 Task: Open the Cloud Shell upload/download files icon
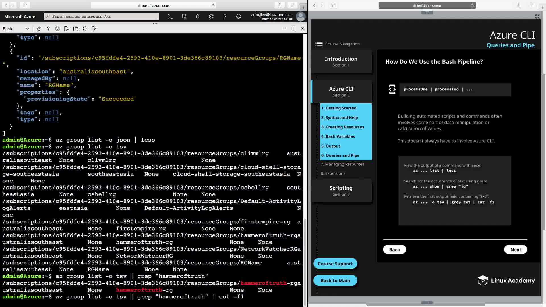67,29
